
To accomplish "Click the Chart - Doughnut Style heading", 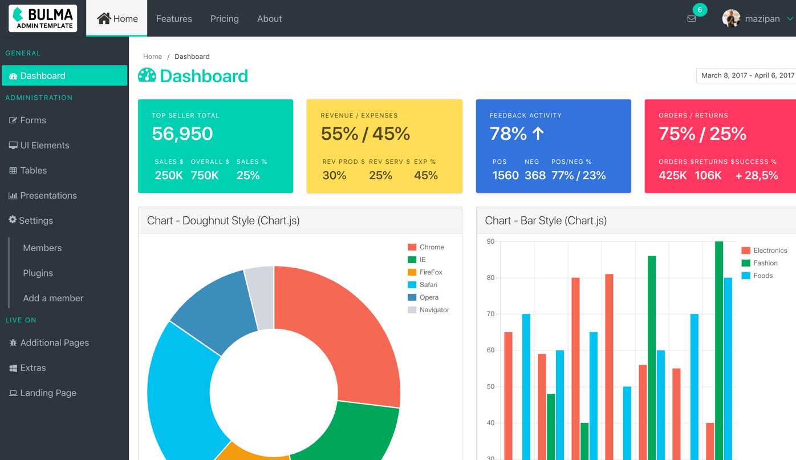I will (x=223, y=220).
